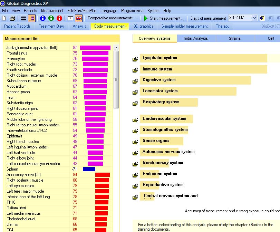Open the File menu
The image size is (280, 232).
[5, 11]
